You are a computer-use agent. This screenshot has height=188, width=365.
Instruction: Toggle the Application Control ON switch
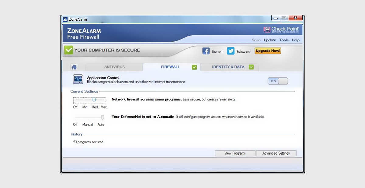(278, 81)
